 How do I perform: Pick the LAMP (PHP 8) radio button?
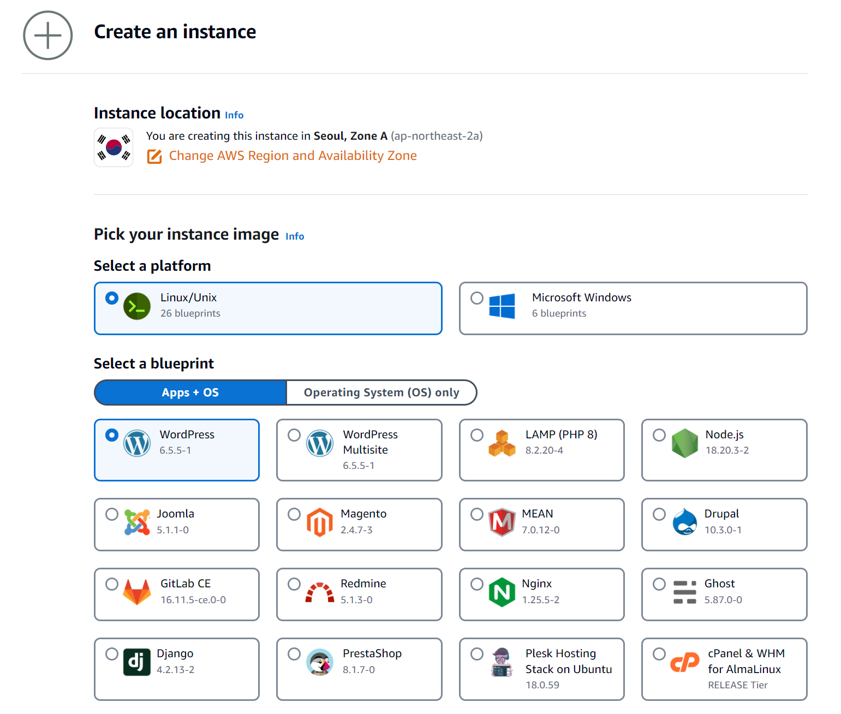click(477, 435)
